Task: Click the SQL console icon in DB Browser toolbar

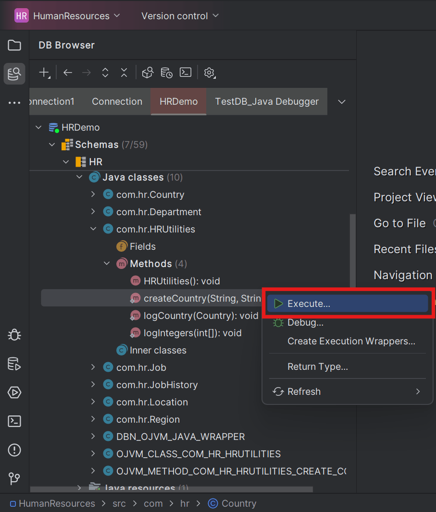Action: (x=185, y=73)
